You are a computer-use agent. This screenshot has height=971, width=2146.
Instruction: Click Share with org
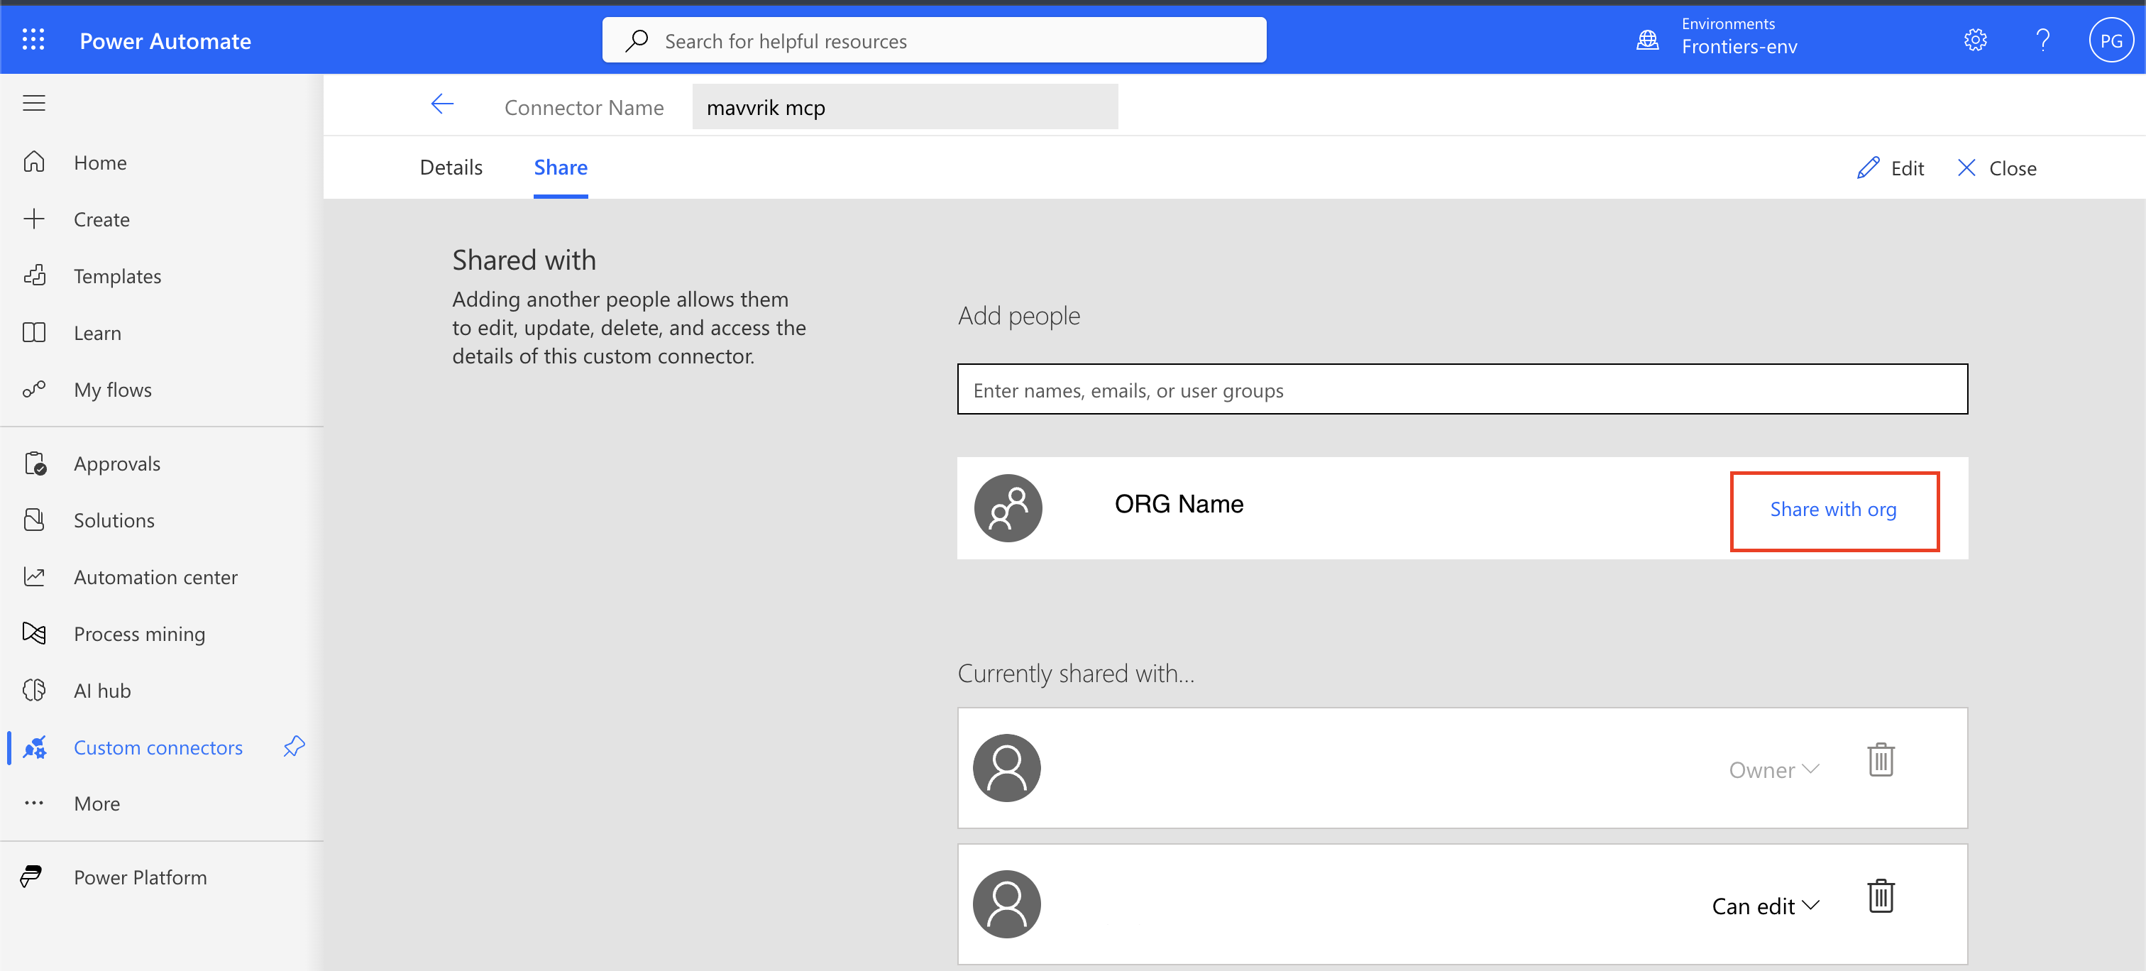[1834, 509]
